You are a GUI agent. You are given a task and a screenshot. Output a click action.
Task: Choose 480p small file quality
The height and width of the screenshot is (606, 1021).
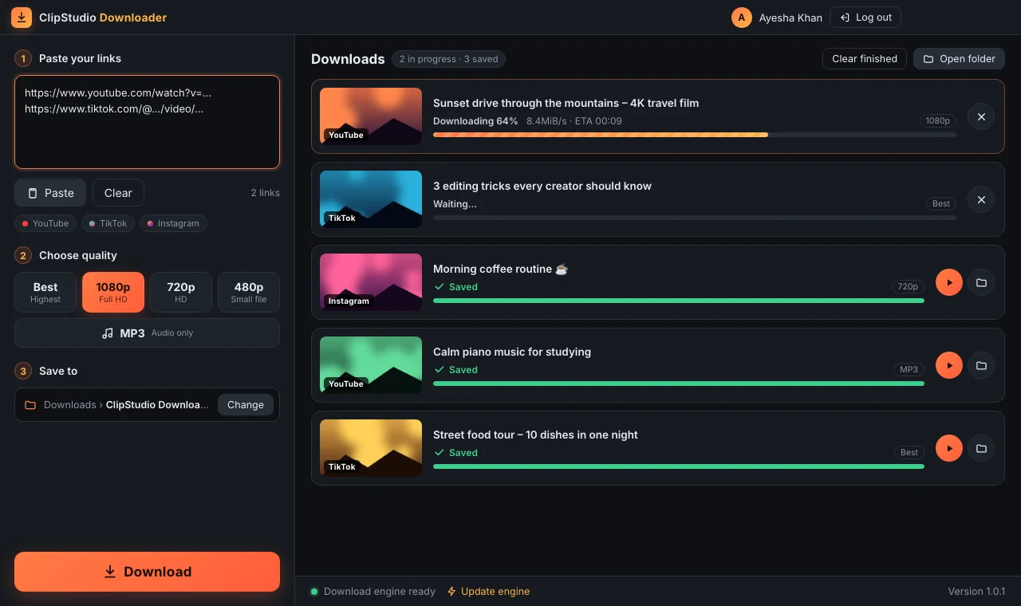click(x=249, y=292)
